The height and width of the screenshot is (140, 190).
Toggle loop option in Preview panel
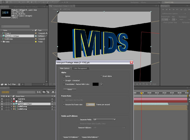click(x=185, y=9)
